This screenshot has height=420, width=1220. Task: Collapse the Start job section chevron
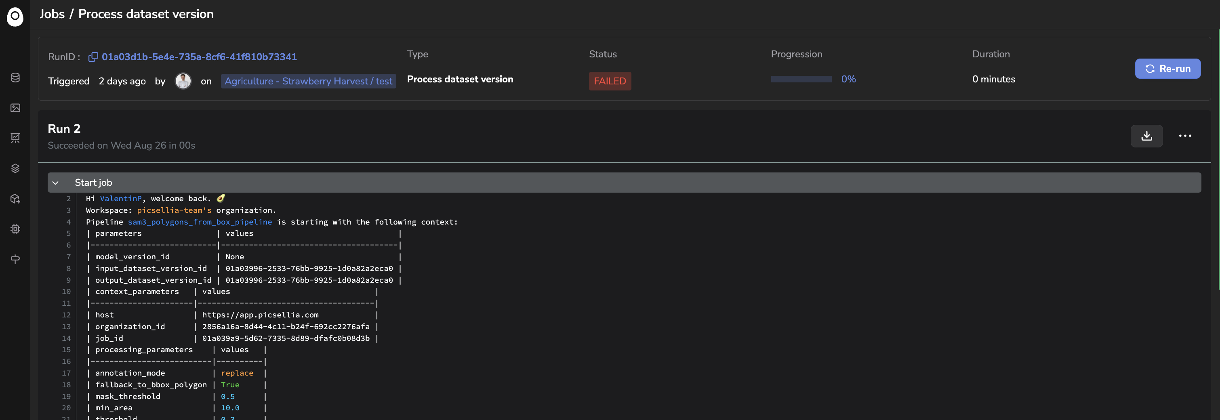point(55,183)
